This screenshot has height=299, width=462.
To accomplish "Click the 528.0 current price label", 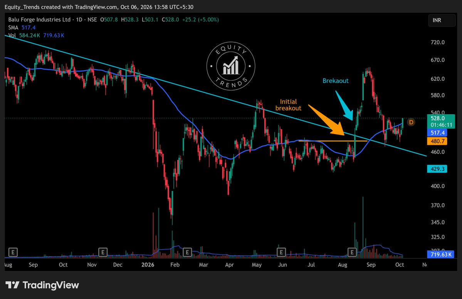I will pyautogui.click(x=438, y=118).
